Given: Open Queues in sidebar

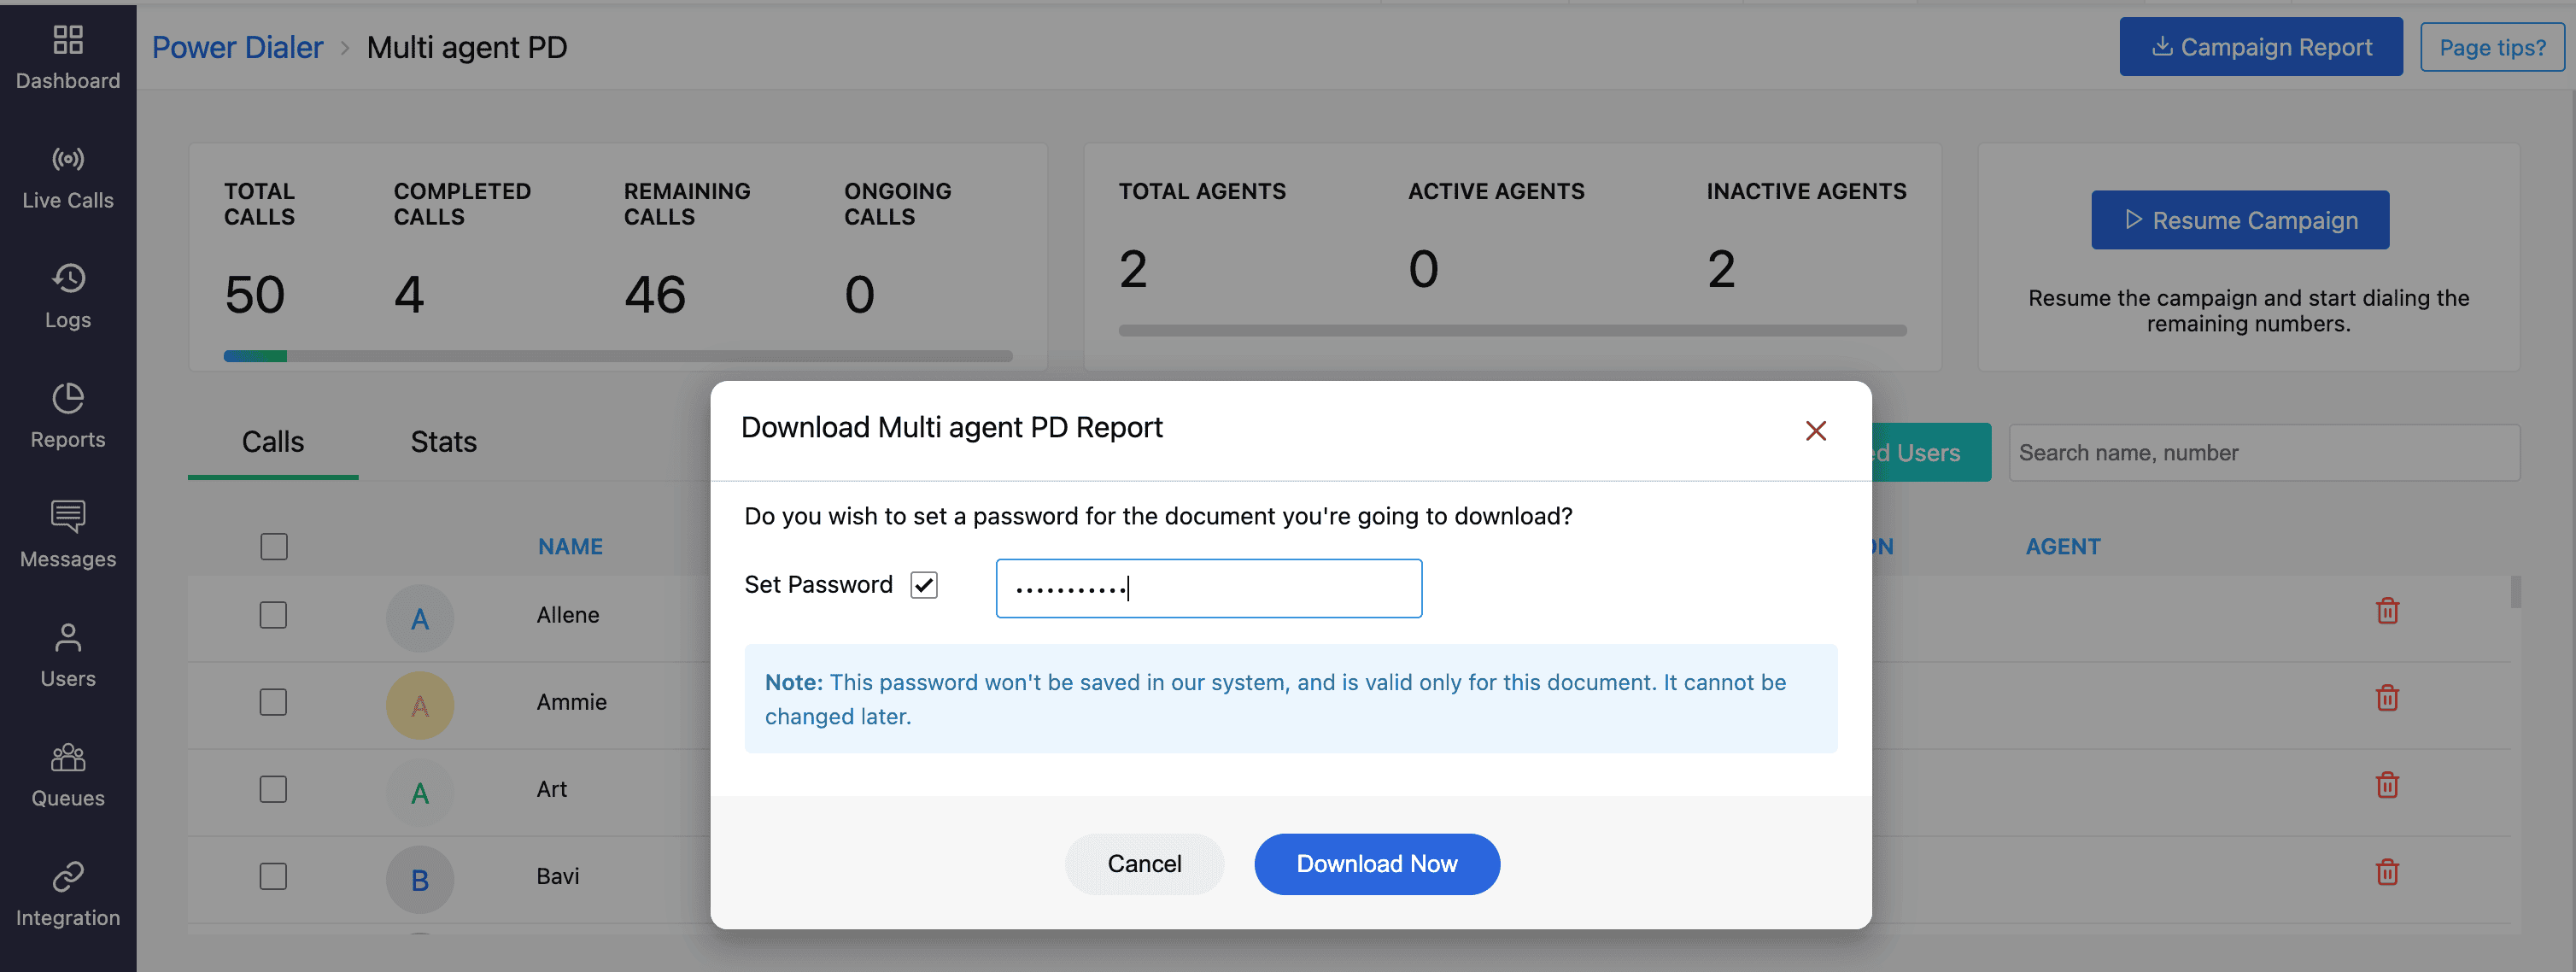Looking at the screenshot, I should [x=67, y=774].
